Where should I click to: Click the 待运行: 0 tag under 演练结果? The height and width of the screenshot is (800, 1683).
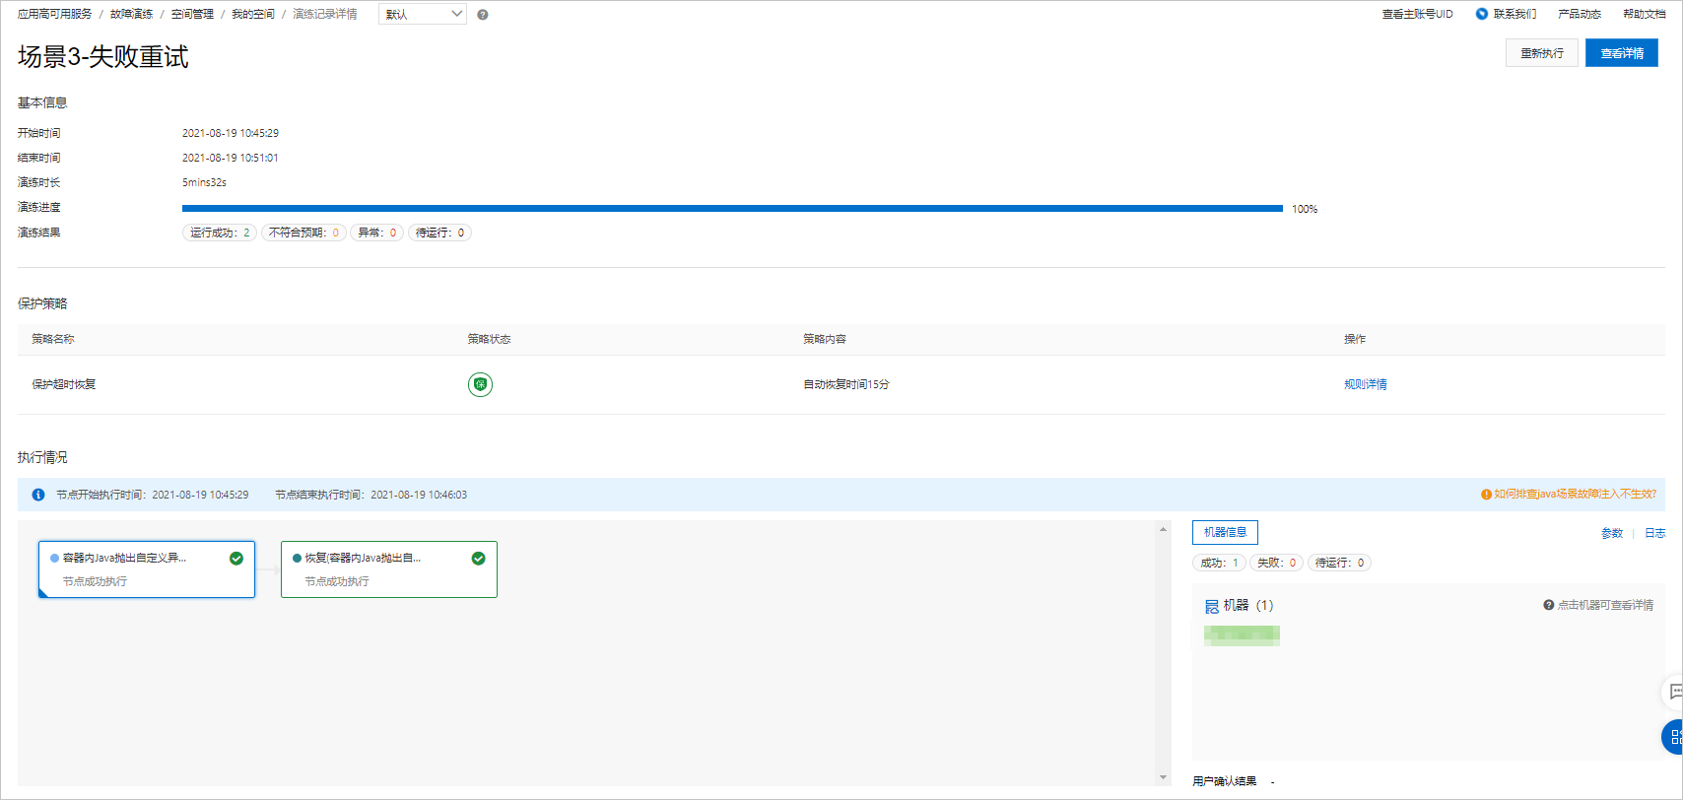point(439,233)
